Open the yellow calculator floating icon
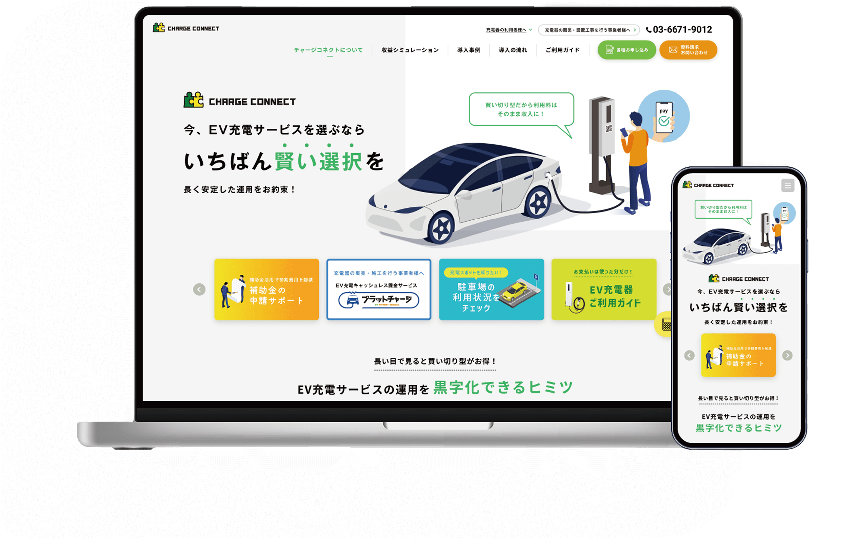The image size is (851, 539). [x=666, y=324]
